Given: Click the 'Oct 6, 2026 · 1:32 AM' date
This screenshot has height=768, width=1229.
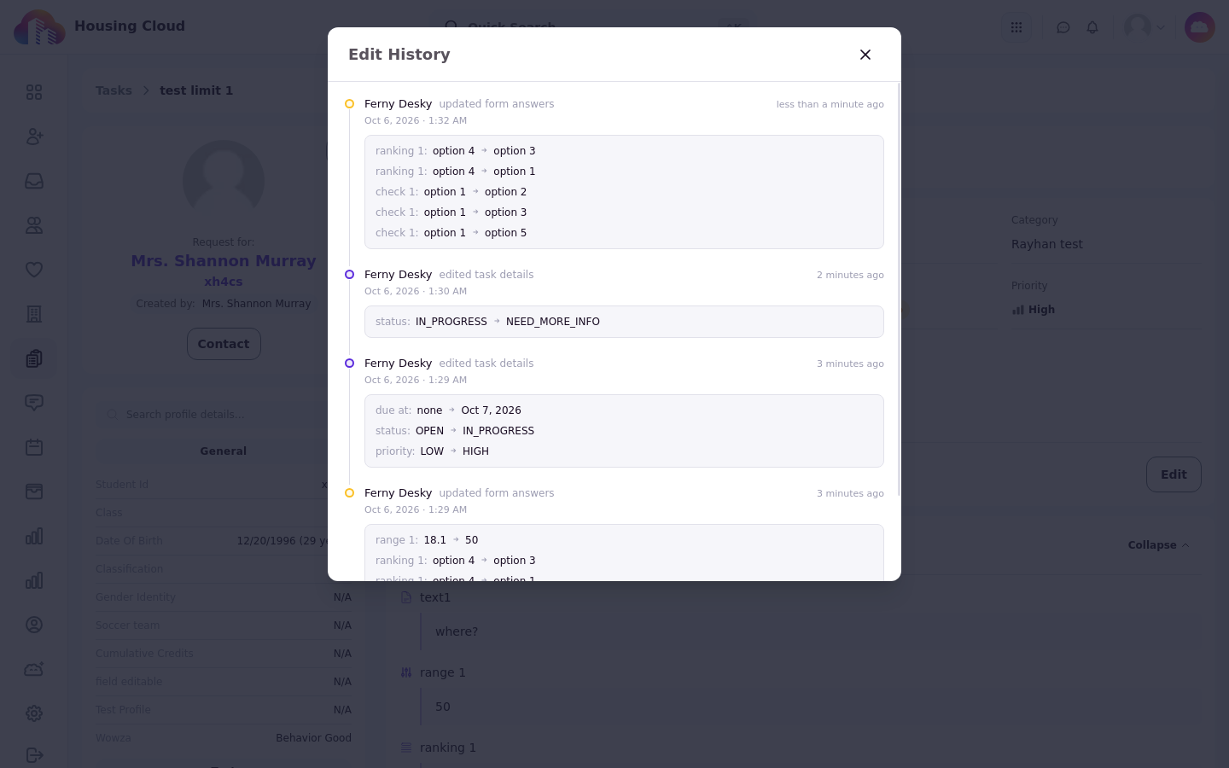Looking at the screenshot, I should coord(416,120).
